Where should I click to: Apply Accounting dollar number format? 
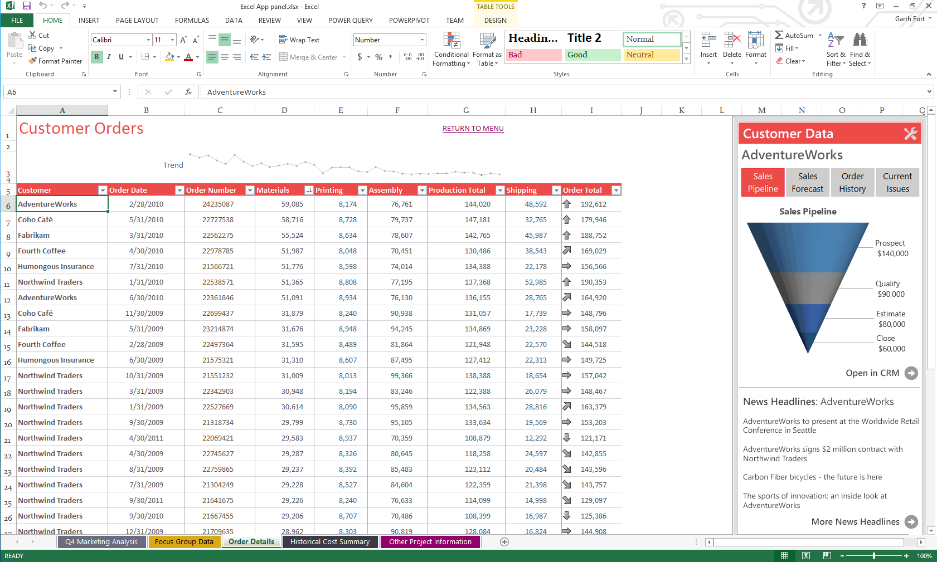pyautogui.click(x=360, y=57)
